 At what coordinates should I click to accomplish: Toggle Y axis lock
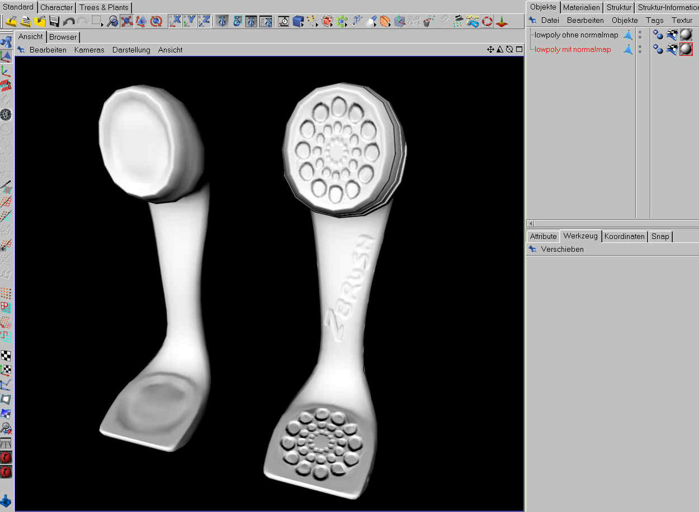pyautogui.click(x=191, y=21)
